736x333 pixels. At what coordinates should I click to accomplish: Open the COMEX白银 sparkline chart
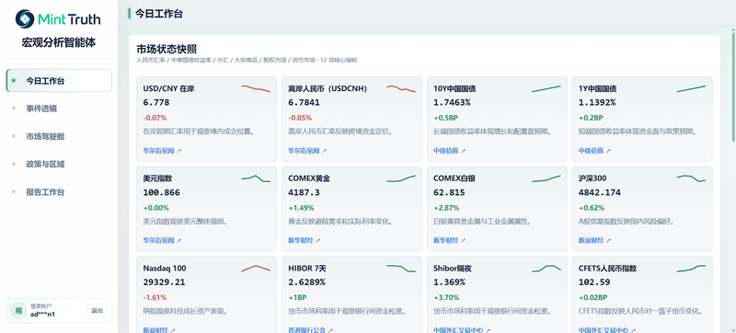(546, 178)
